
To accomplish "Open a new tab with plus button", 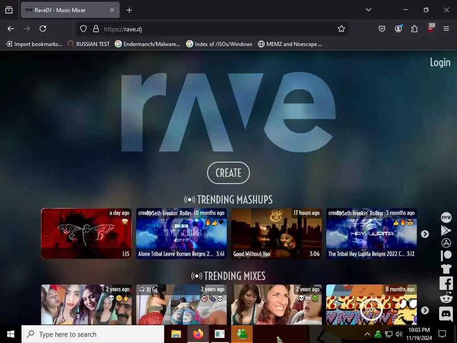I will (x=129, y=10).
